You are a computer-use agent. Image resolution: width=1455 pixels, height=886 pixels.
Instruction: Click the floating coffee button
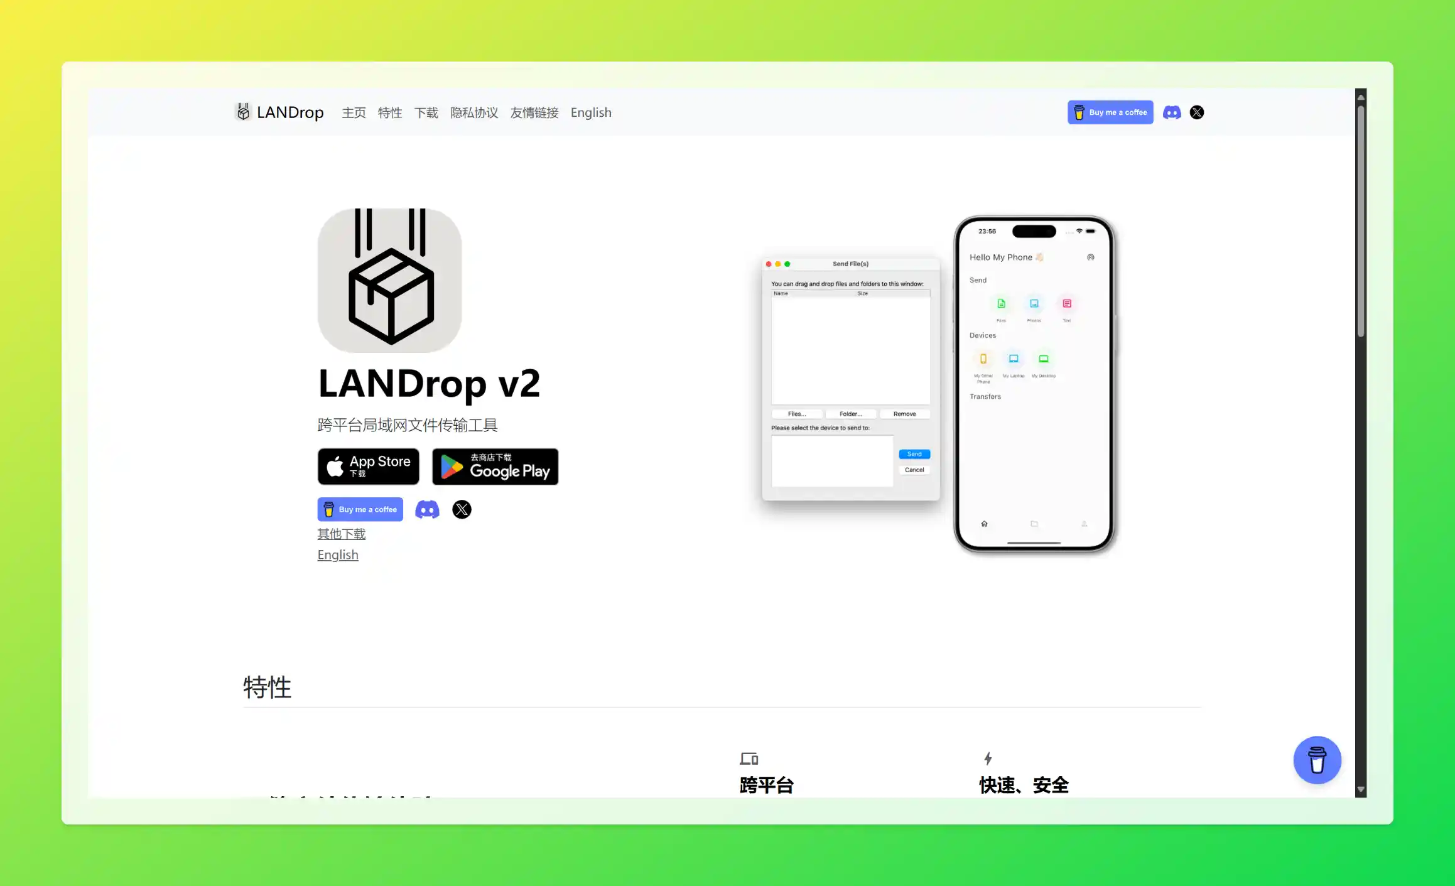pyautogui.click(x=1317, y=759)
